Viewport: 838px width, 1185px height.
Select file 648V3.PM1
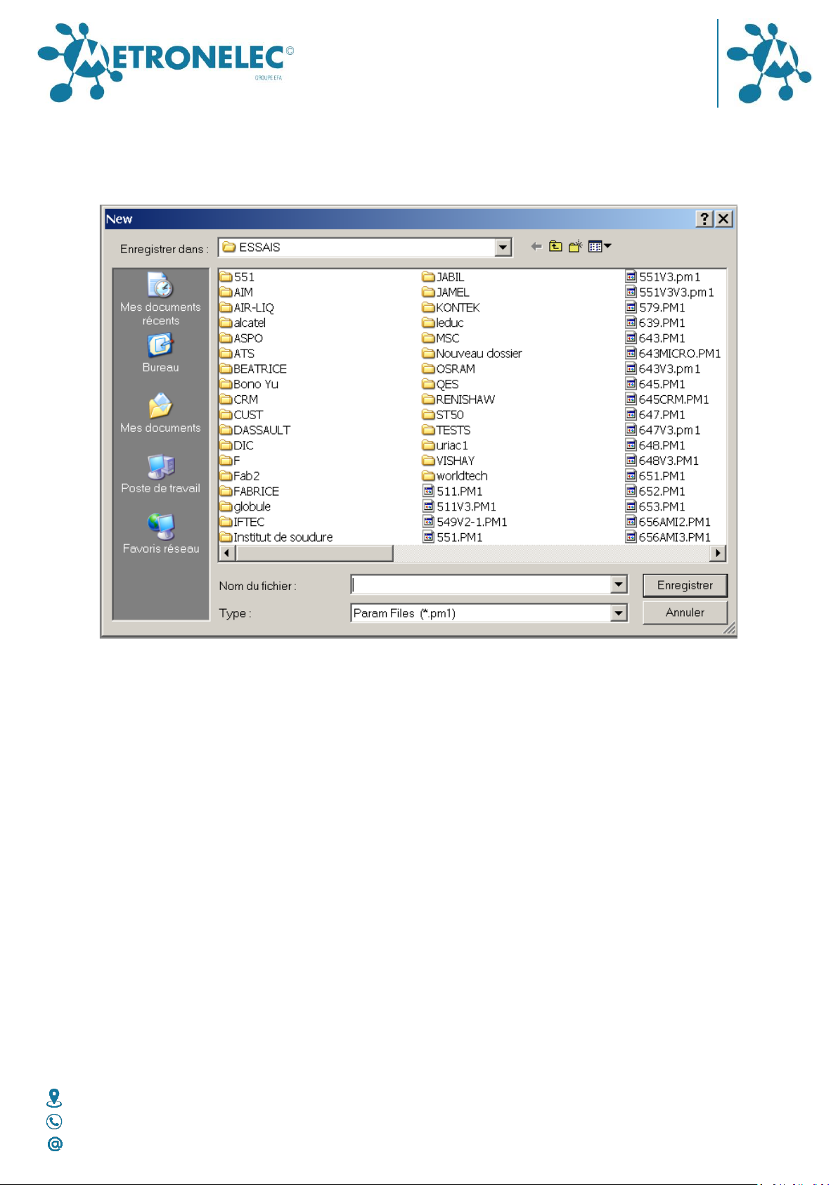(662, 461)
